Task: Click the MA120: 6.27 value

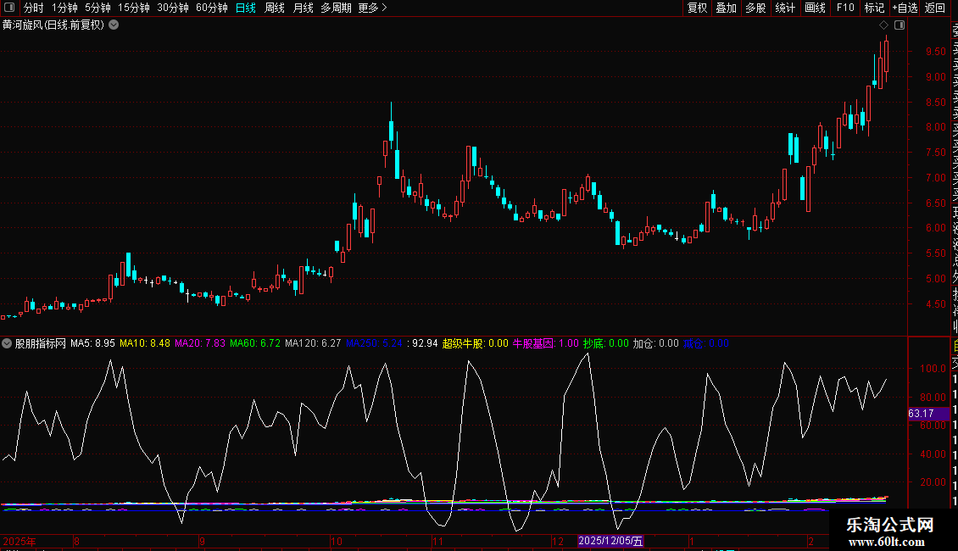Action: (x=313, y=343)
